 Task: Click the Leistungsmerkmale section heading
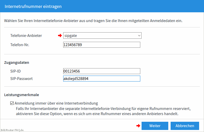pos(22,95)
